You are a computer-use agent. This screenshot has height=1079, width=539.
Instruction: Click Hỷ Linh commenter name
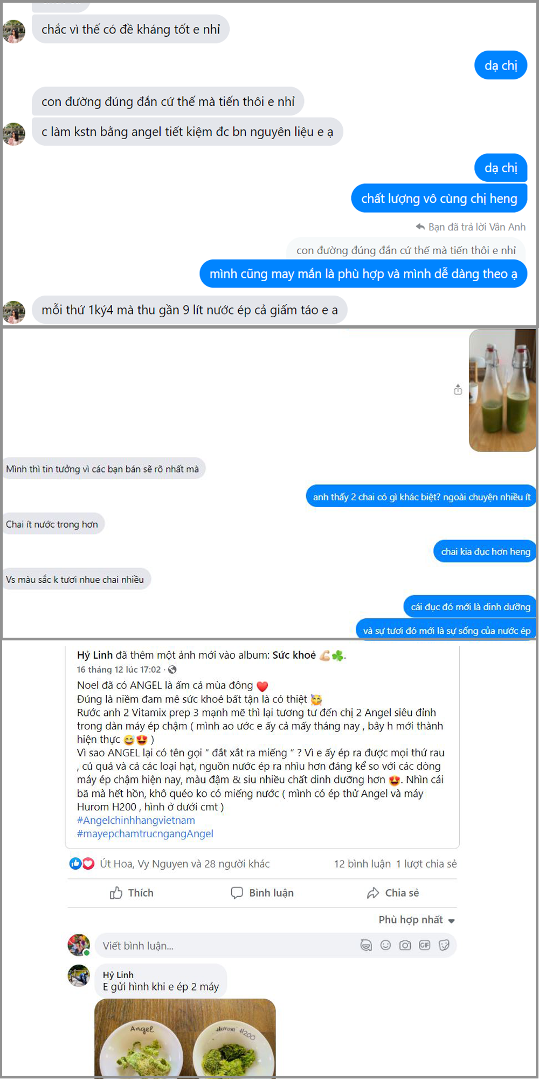[118, 975]
